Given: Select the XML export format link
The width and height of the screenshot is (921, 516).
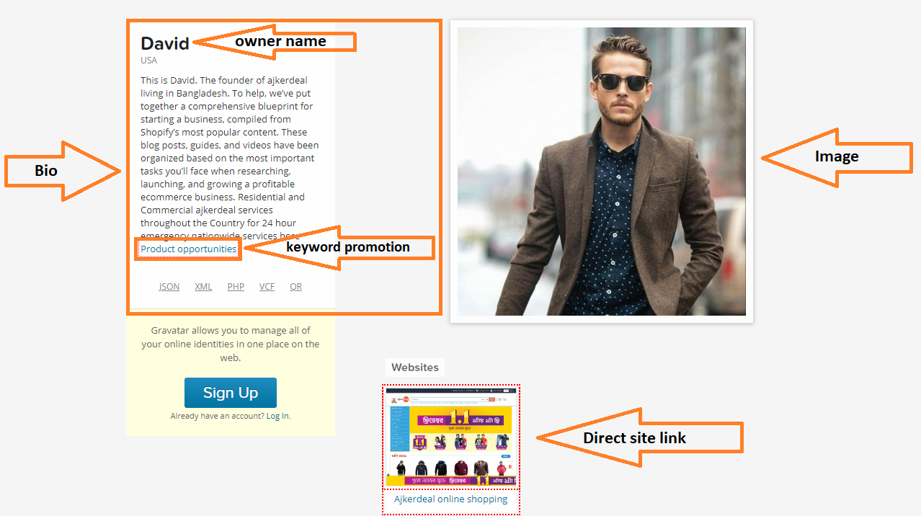Looking at the screenshot, I should (203, 286).
